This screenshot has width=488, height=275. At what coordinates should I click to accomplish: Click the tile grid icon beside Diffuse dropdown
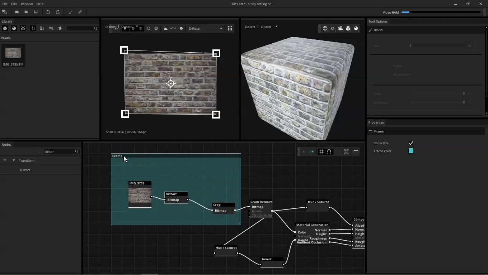230,28
